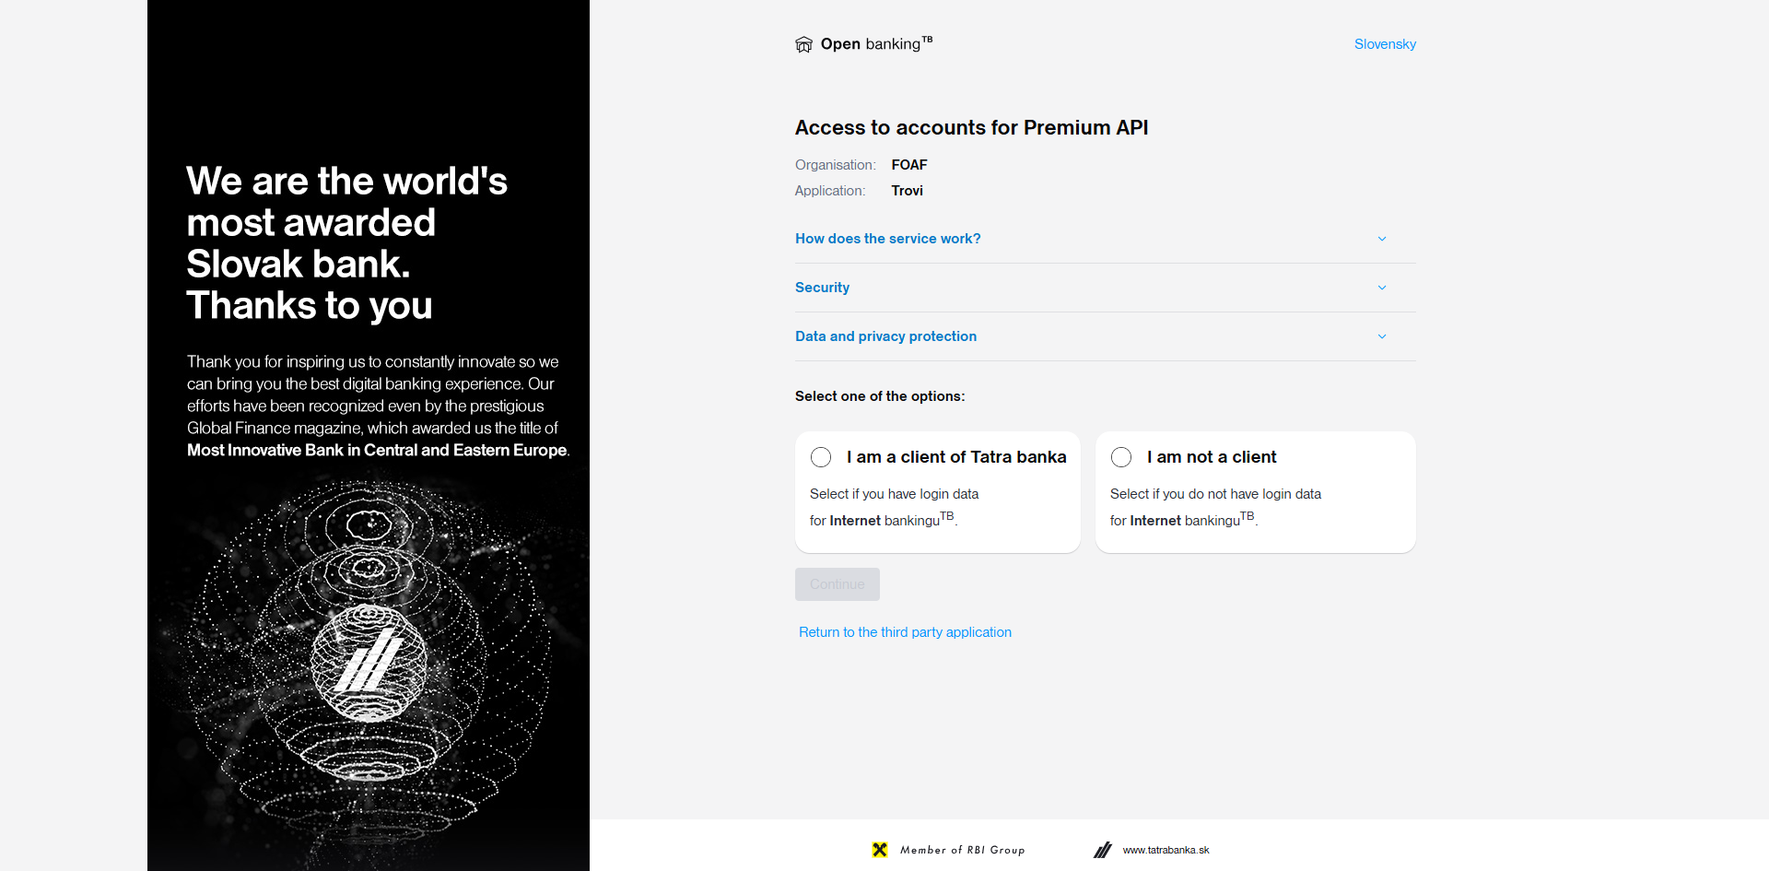Open the Security section heading
Screen dimensions: 1769x871
coord(822,288)
